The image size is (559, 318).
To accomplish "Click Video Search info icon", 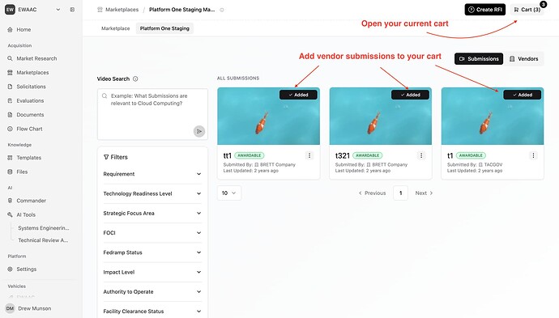I will pyautogui.click(x=135, y=79).
